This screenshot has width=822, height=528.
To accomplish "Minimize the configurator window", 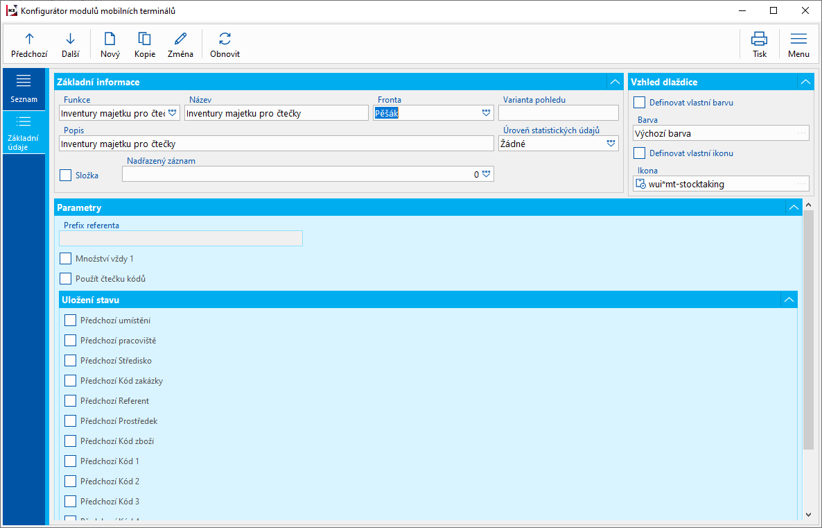I will (742, 10).
